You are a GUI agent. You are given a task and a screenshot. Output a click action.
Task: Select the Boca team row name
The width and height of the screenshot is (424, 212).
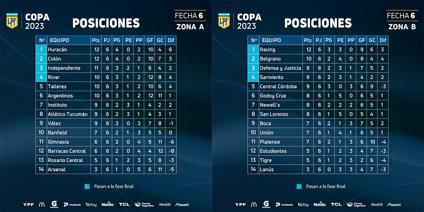266,123
